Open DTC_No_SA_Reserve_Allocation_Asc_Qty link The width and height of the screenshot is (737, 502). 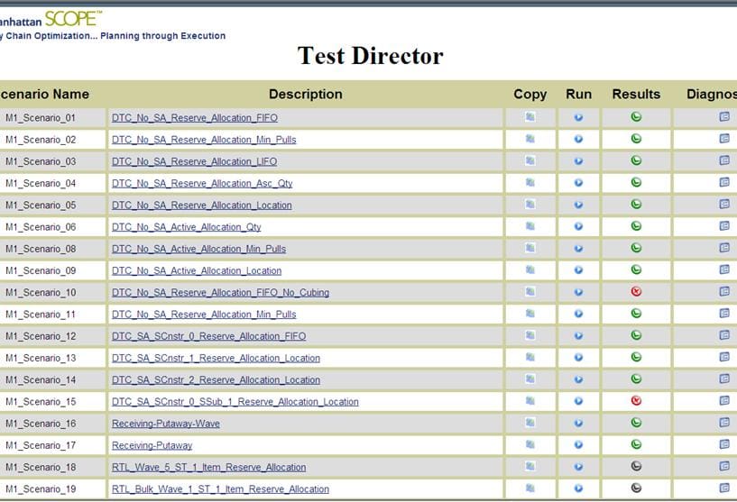[202, 184]
